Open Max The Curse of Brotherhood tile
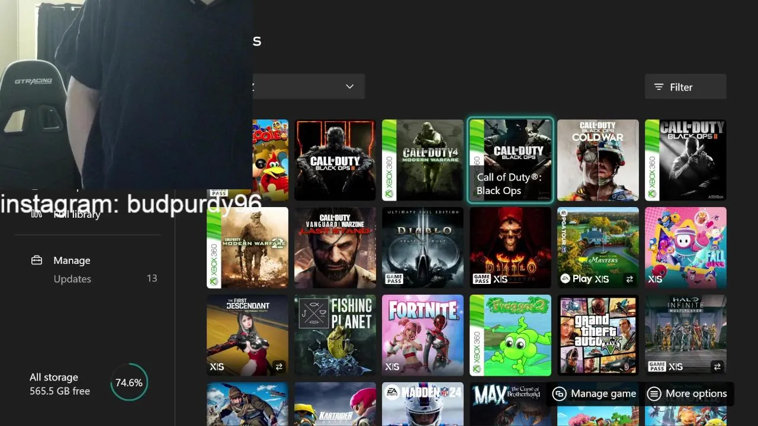The height and width of the screenshot is (426, 758). pos(510,404)
